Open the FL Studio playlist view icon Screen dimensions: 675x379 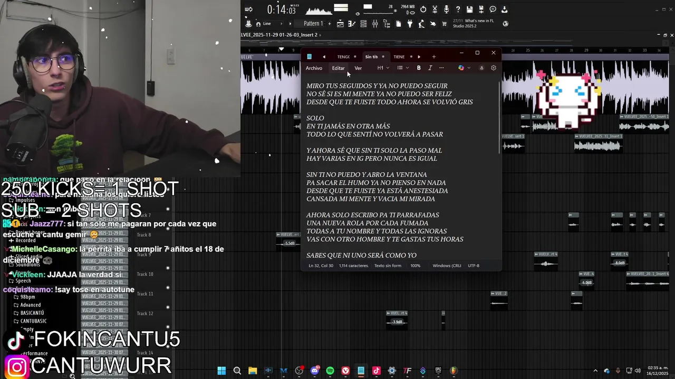340,24
